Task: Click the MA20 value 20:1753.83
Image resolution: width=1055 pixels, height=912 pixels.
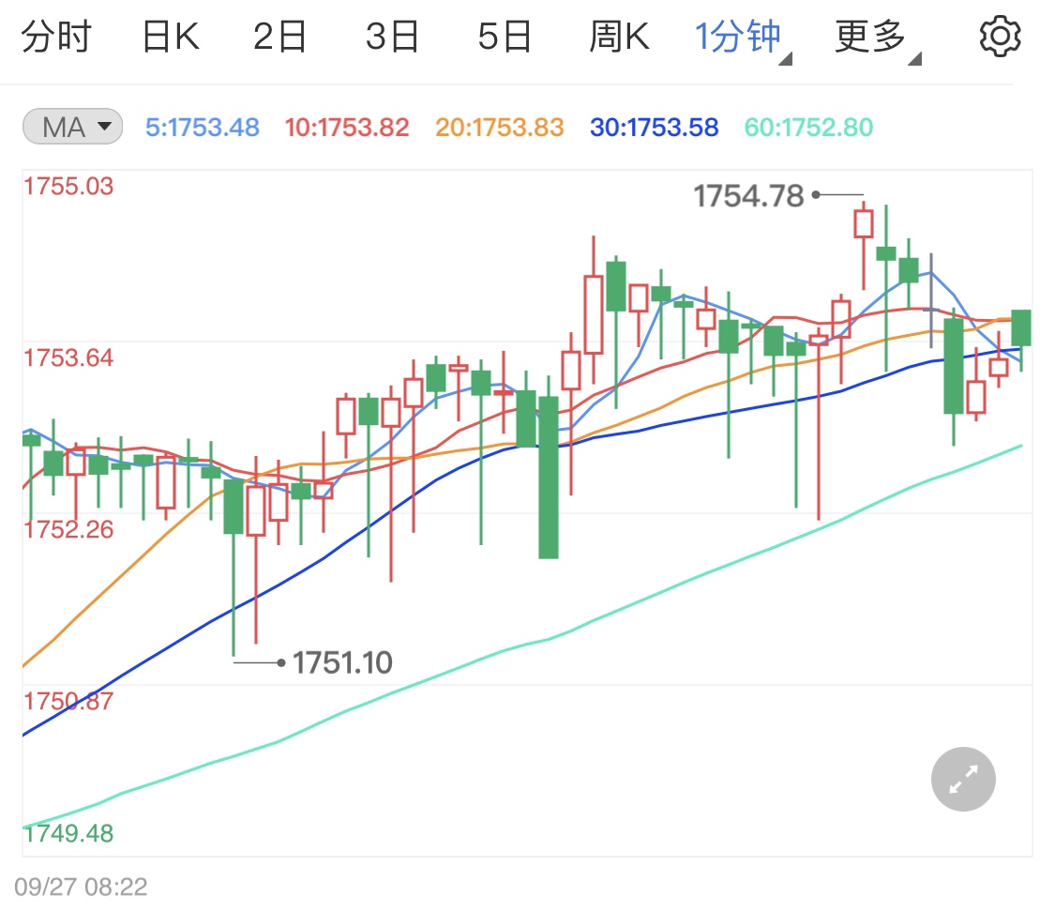Action: coord(499,128)
